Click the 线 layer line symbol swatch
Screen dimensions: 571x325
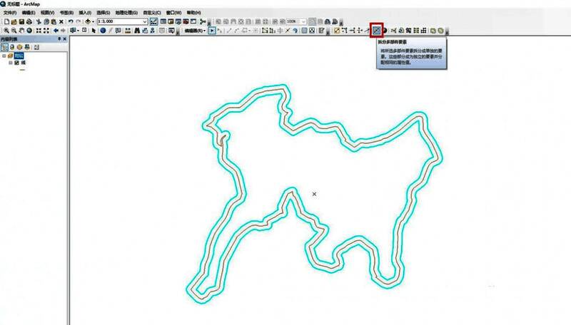point(24,70)
